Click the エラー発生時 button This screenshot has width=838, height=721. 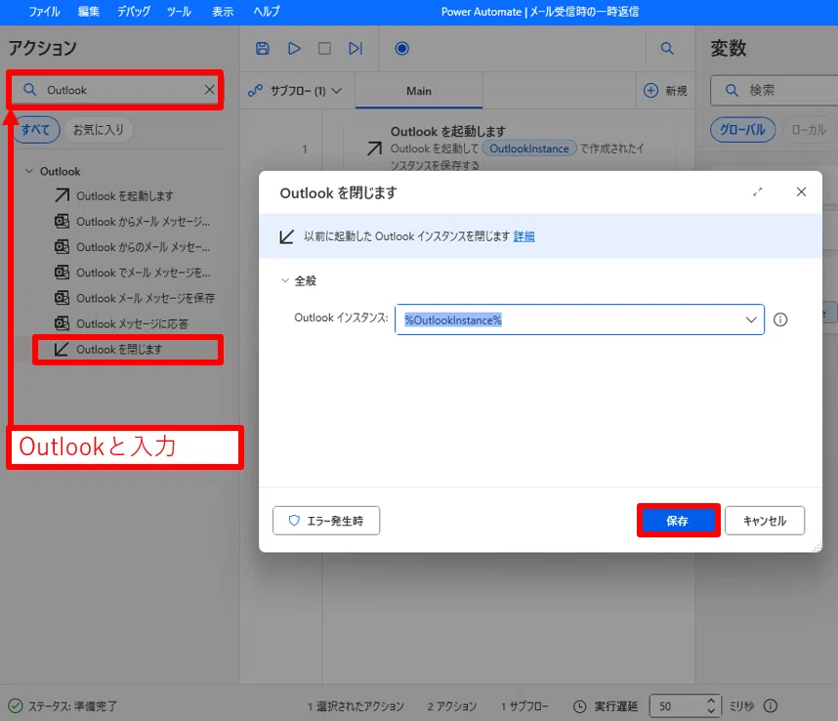[x=326, y=521]
